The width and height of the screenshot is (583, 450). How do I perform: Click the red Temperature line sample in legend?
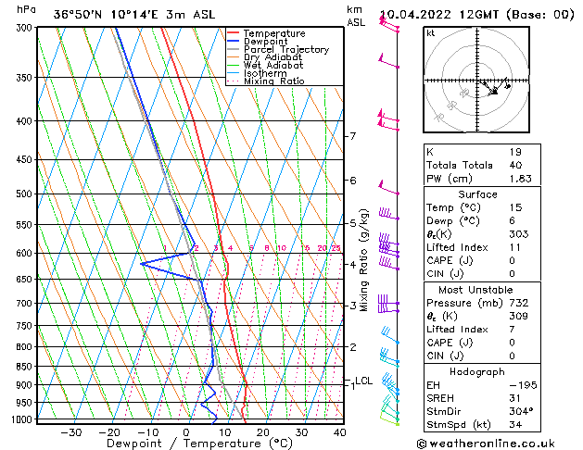tap(234, 33)
